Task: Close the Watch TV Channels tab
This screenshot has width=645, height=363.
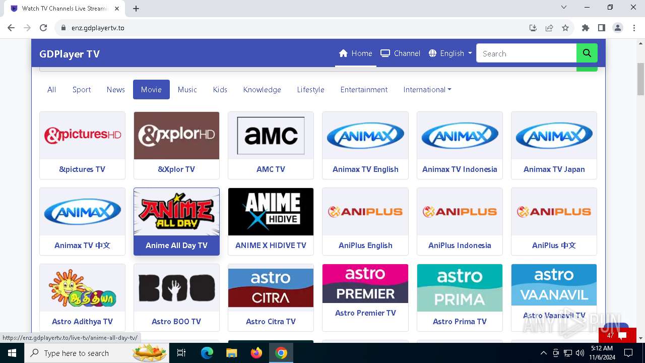Action: point(117,8)
